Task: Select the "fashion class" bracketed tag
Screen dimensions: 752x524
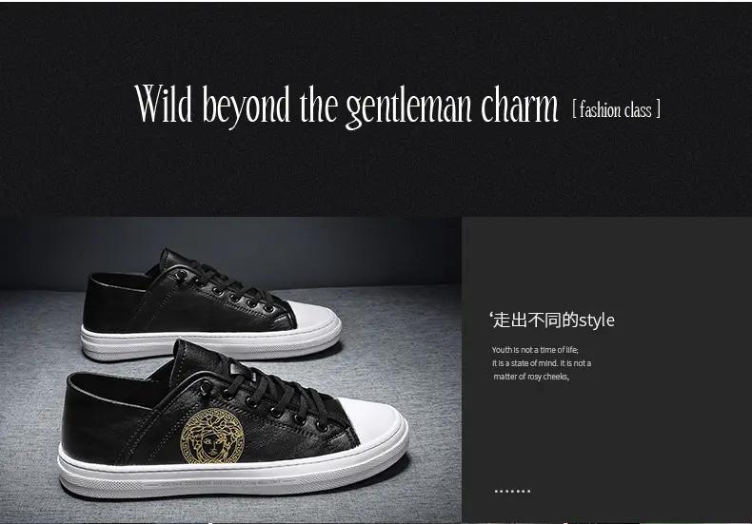Action: tap(616, 109)
